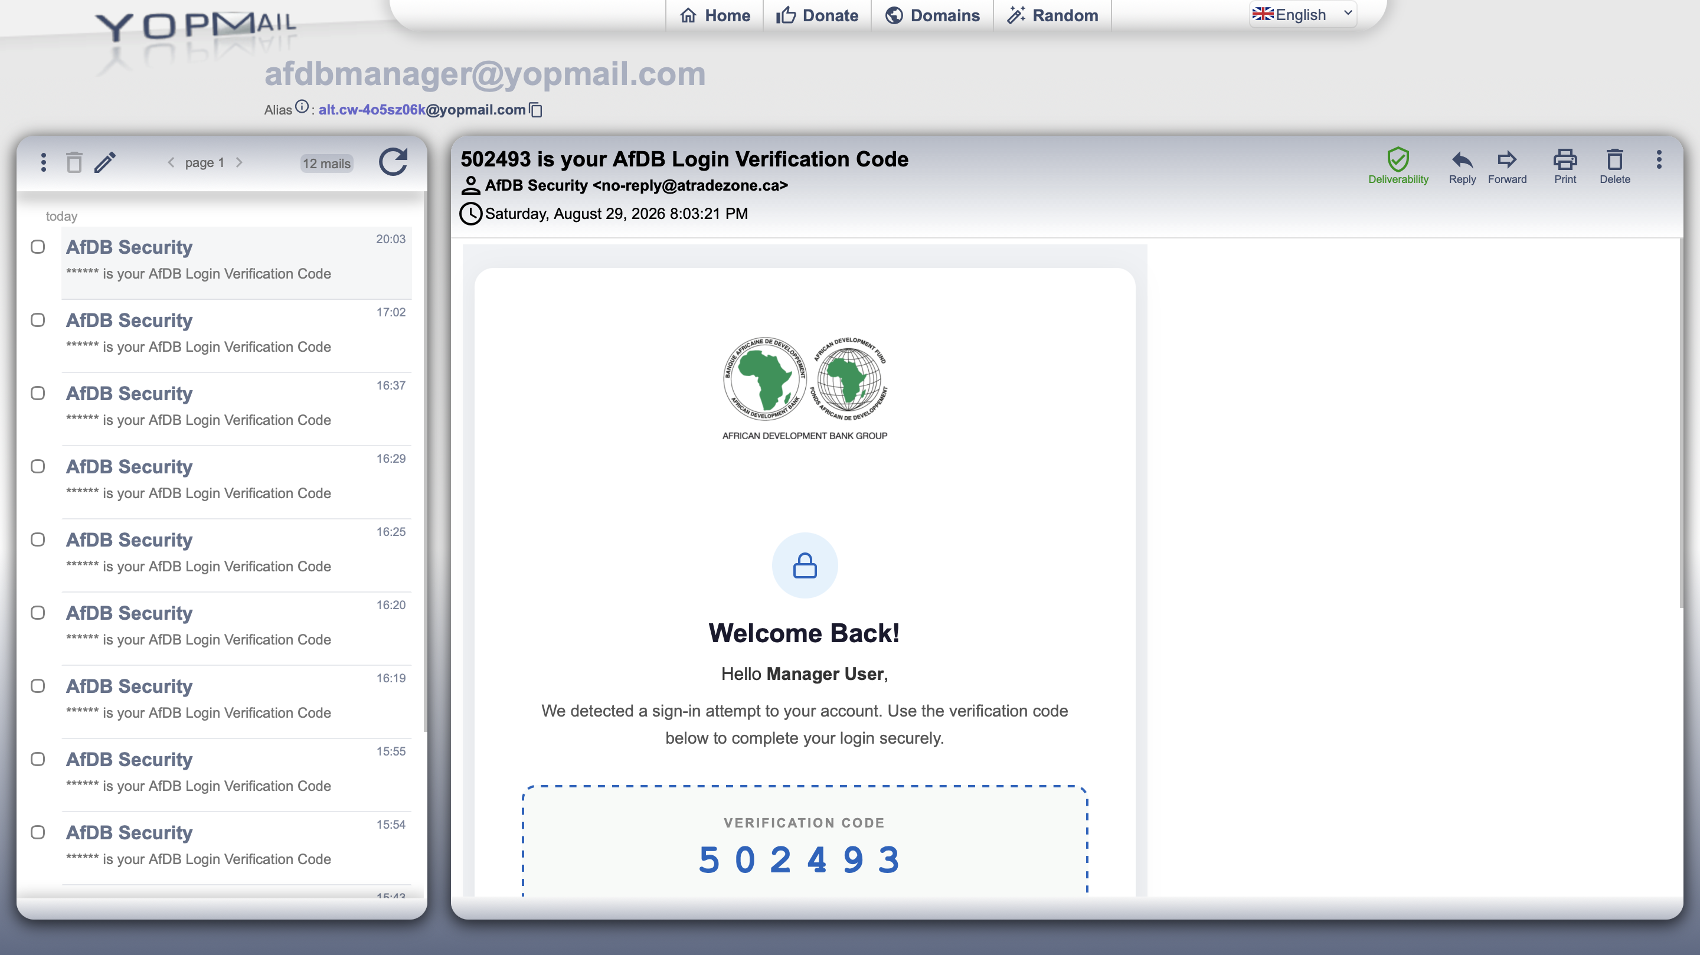Open the Donate menu item
1700x955 pixels.
817,15
